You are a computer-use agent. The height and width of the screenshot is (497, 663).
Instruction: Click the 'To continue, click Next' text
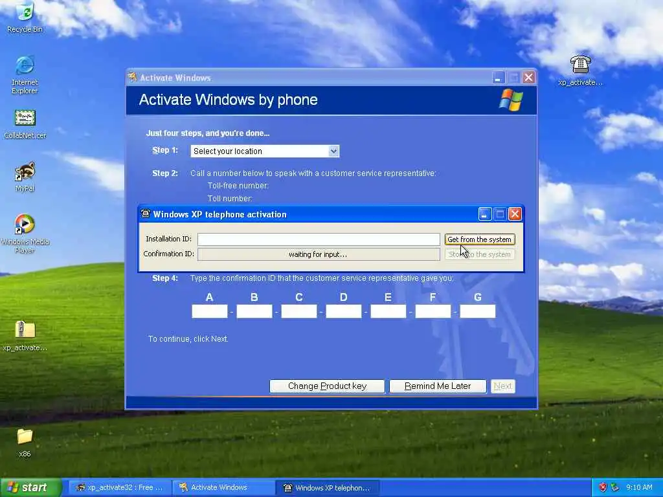tap(188, 339)
